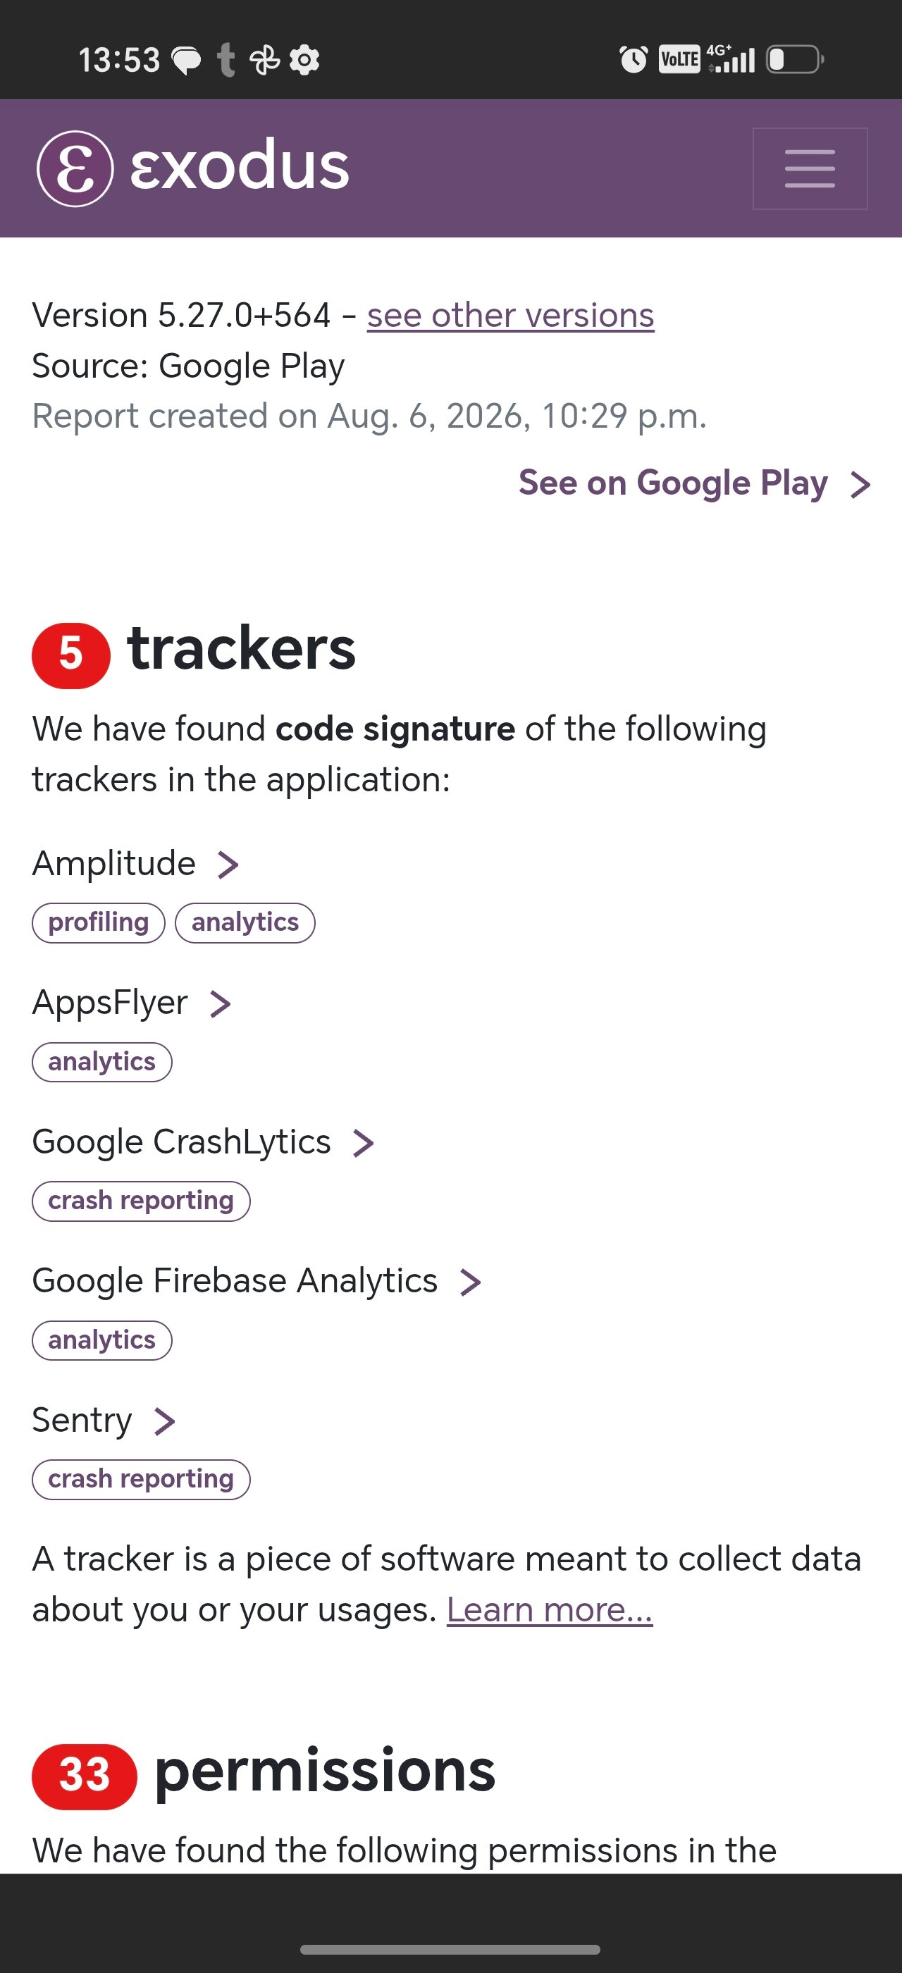Open the Sentry tracker details

pyautogui.click(x=104, y=1421)
